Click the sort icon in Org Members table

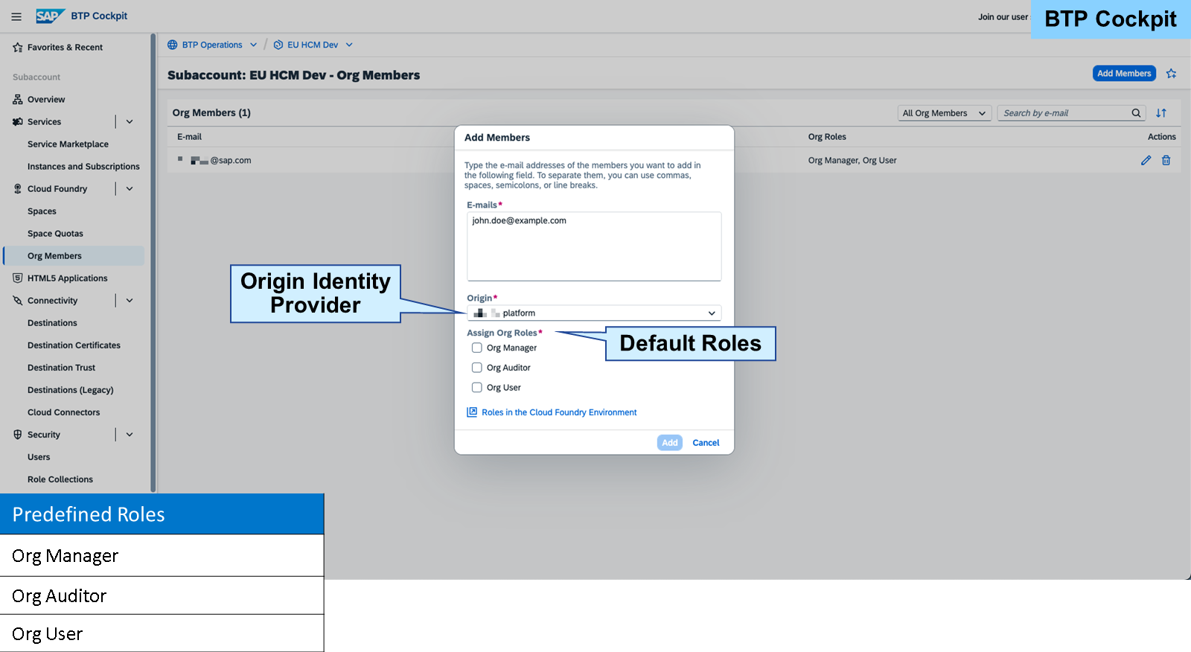pyautogui.click(x=1161, y=113)
